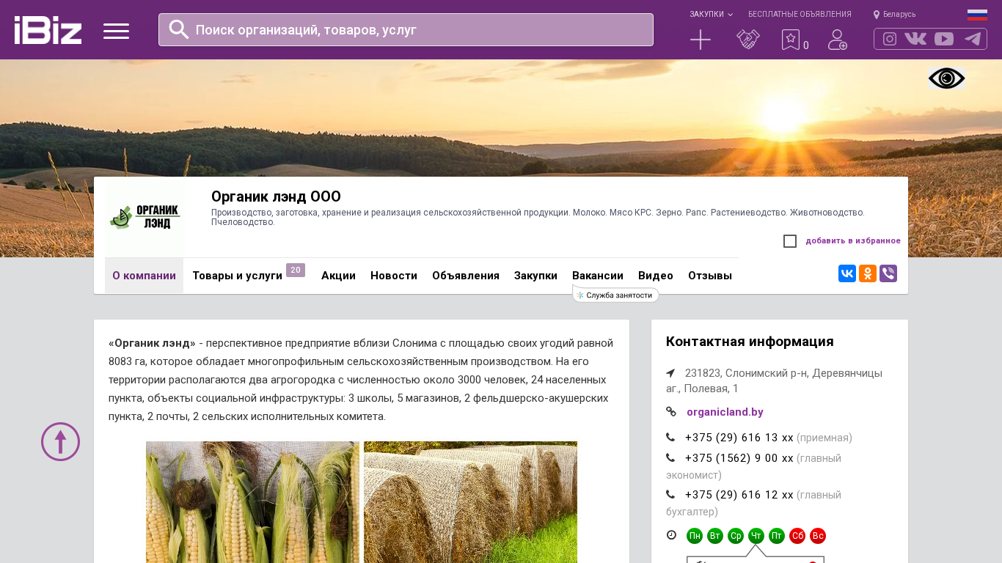Screen dimensions: 1002x563
Task: Visit organicland.by website link
Action: coord(725,412)
